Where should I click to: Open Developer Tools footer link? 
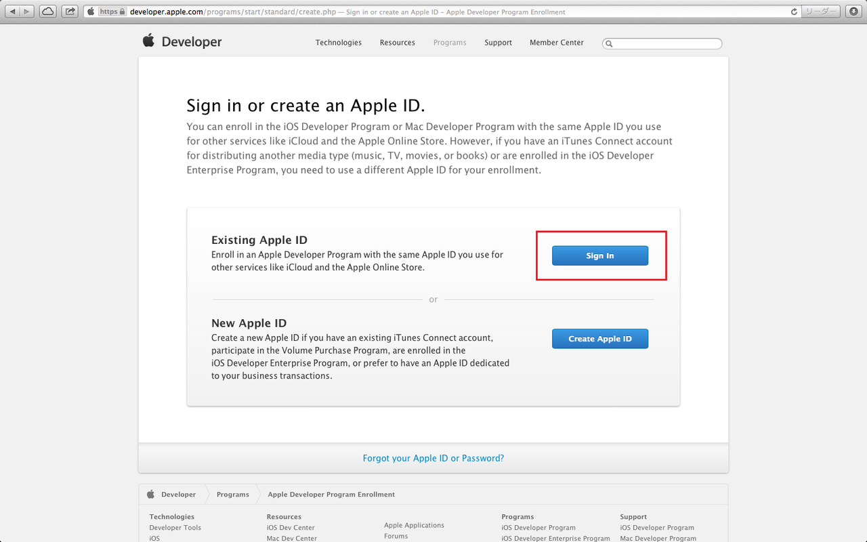point(175,528)
